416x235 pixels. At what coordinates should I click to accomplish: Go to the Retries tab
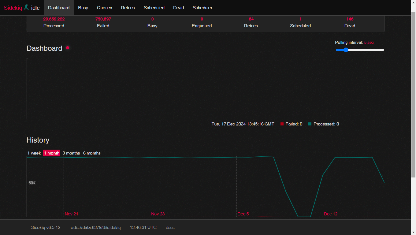(128, 8)
